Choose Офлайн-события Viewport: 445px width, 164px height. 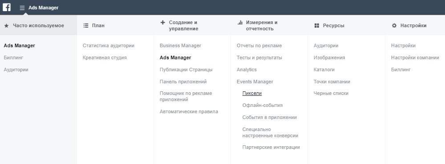(263, 106)
